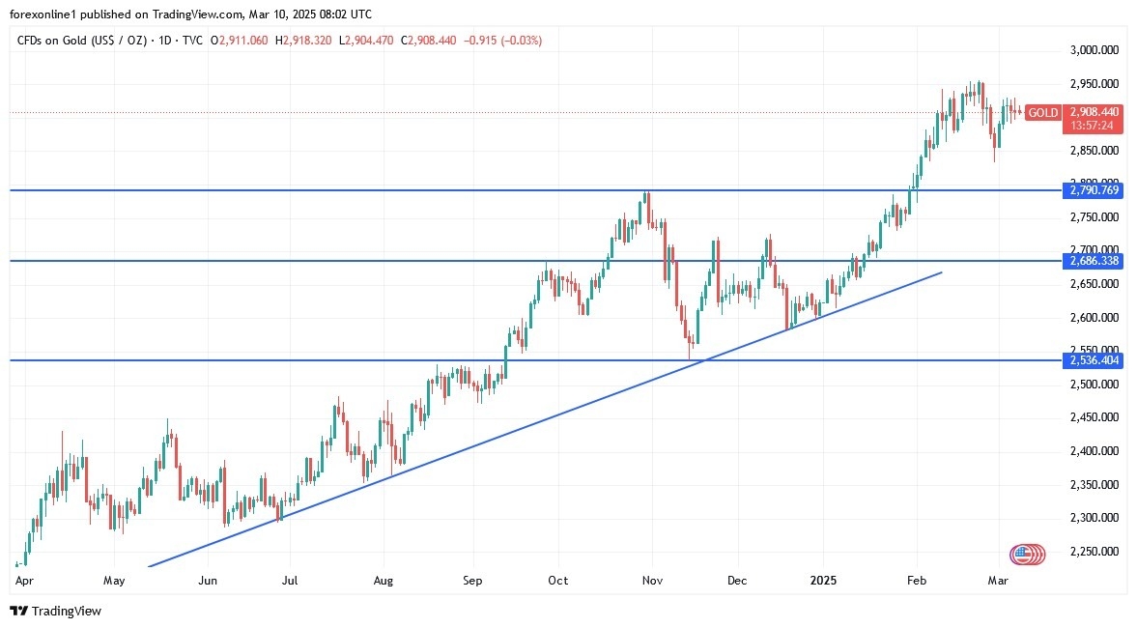This screenshot has width=1137, height=628.
Task: Click the 2,850.000 price axis label
Action: tap(1094, 151)
